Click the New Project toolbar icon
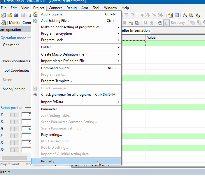205x181 pixels. tap(3, 15)
